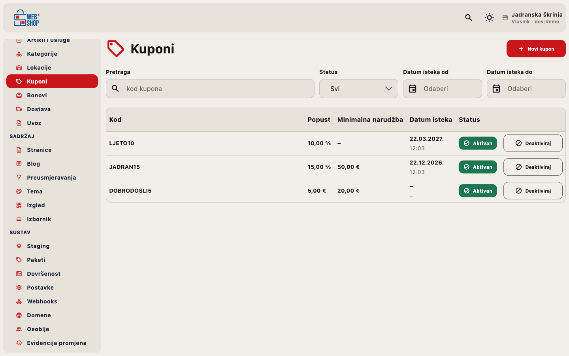Open Datum isteka od date picker
The image size is (569, 356).
click(x=443, y=89)
